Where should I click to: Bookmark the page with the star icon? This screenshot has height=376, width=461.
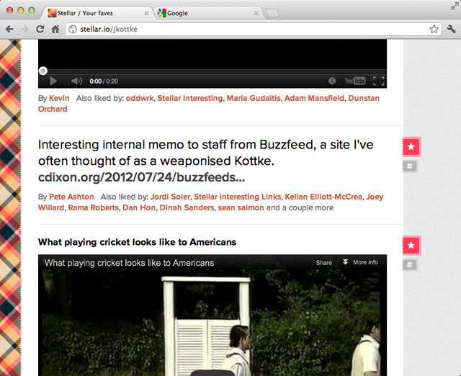point(434,30)
